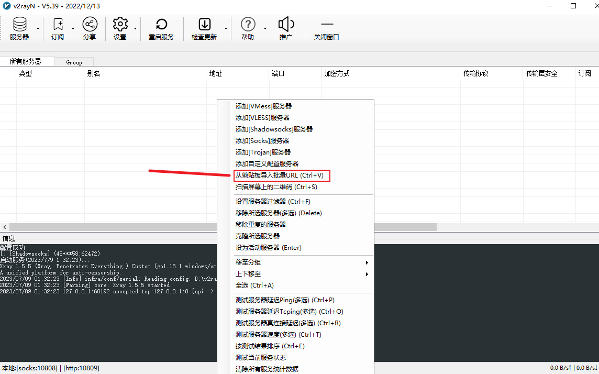The image size is (599, 374).
Task: Open the 帮助 help icon
Action: click(x=248, y=29)
